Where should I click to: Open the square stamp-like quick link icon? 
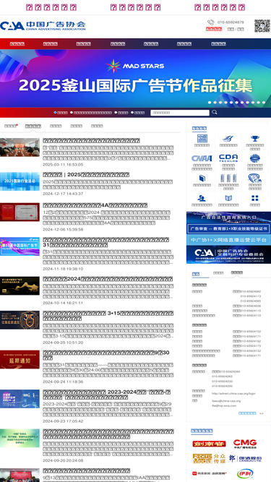202,139
